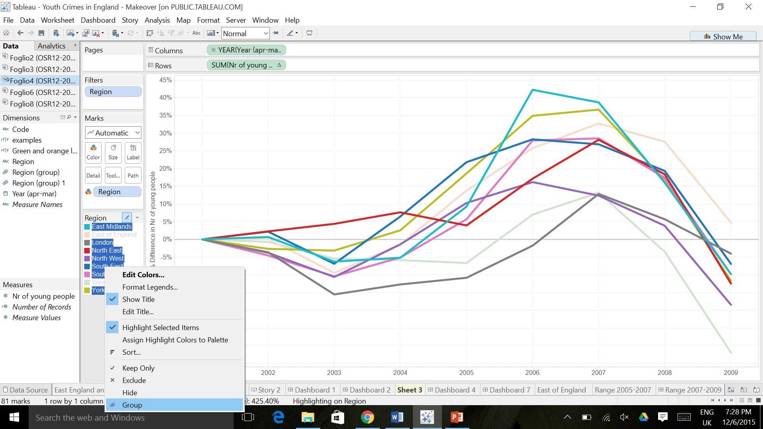The image size is (763, 429).
Task: Click Edit Colors... in the menu
Action: (143, 275)
